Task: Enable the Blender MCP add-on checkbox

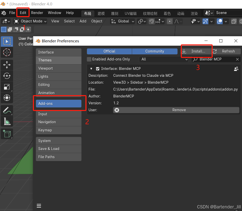Action: pyautogui.click(x=98, y=69)
